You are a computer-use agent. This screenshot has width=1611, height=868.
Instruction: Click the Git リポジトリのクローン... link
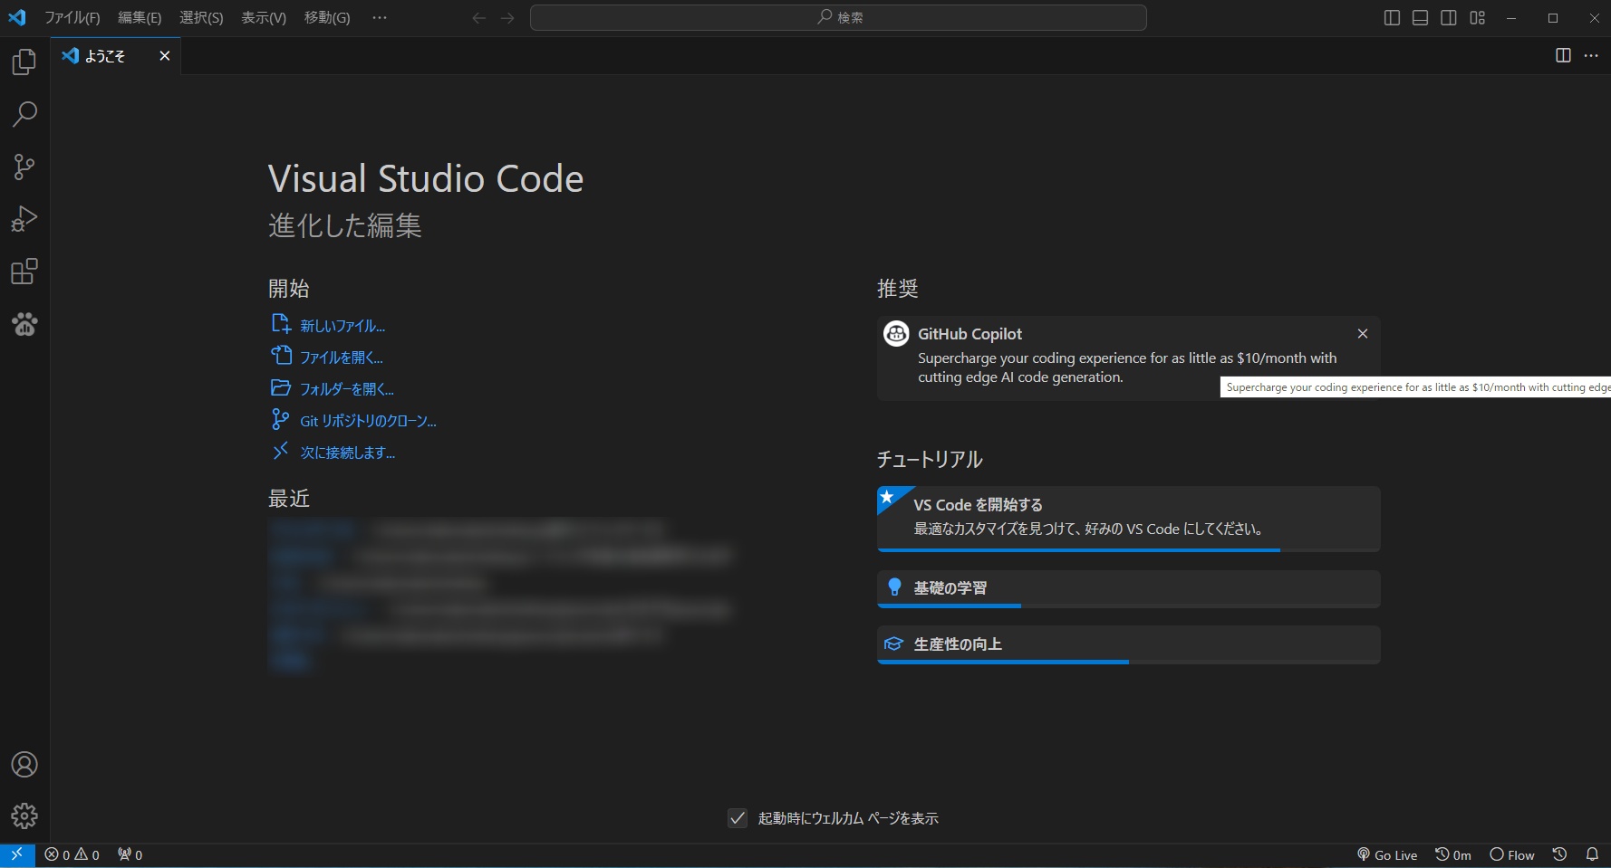tap(368, 421)
